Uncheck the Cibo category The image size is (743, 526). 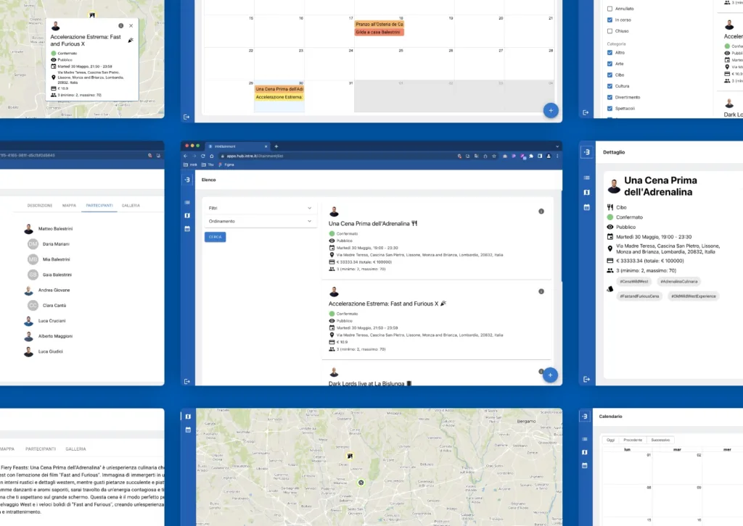pyautogui.click(x=609, y=75)
